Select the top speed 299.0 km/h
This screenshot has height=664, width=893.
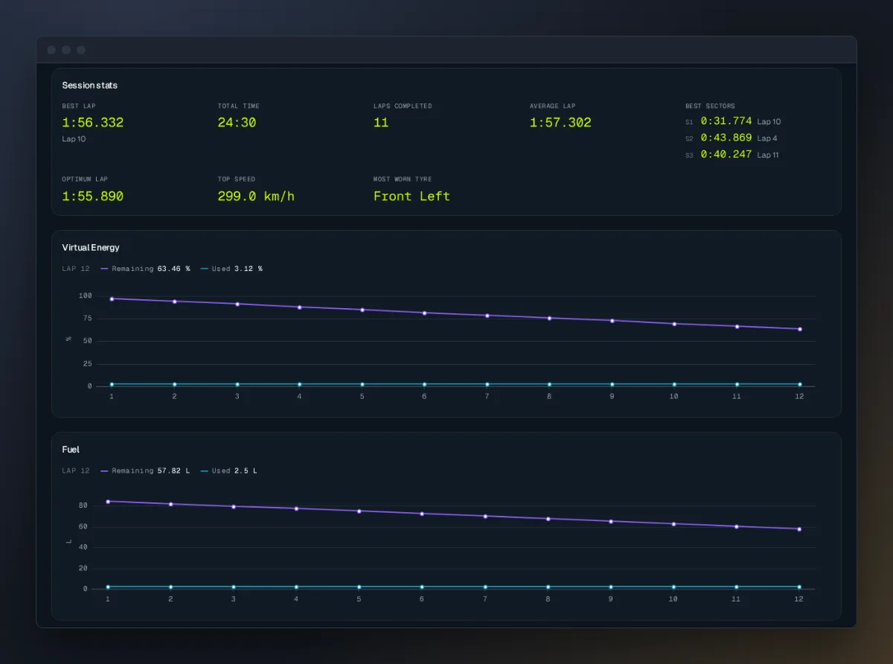[x=256, y=197]
